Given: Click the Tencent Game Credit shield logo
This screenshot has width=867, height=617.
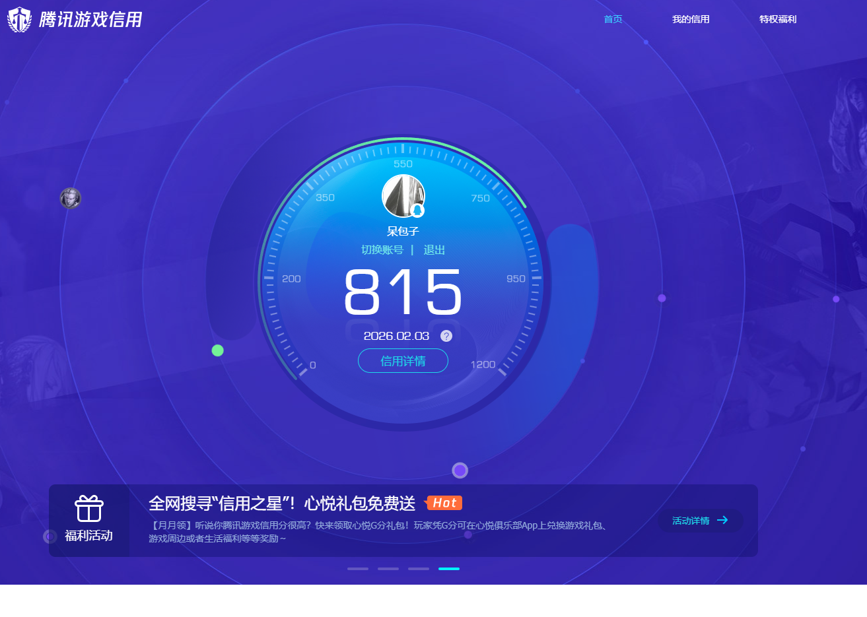Looking at the screenshot, I should (x=19, y=20).
